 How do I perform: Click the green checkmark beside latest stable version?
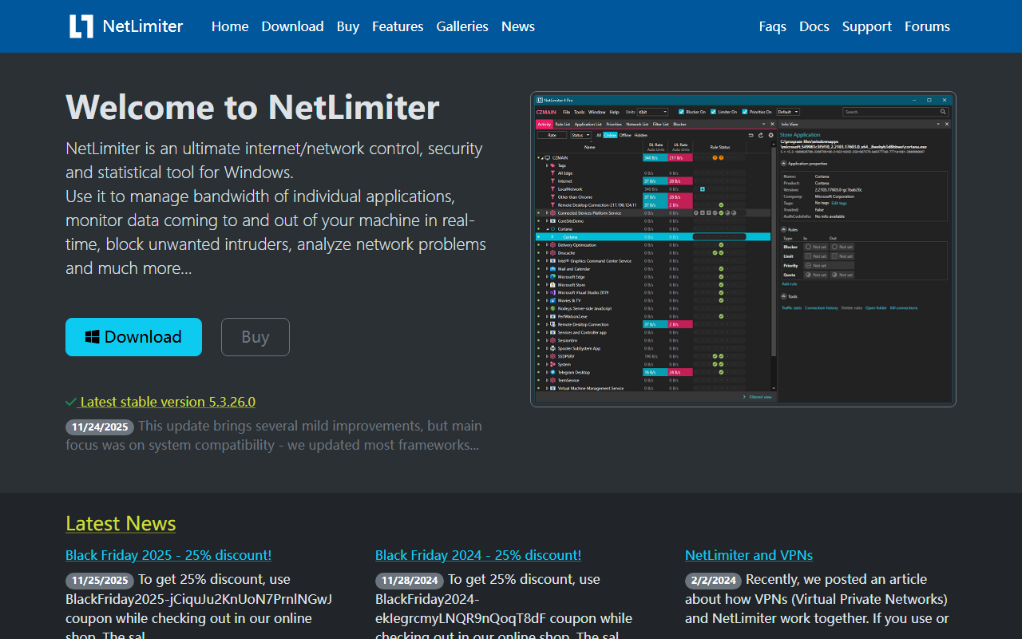click(x=71, y=402)
